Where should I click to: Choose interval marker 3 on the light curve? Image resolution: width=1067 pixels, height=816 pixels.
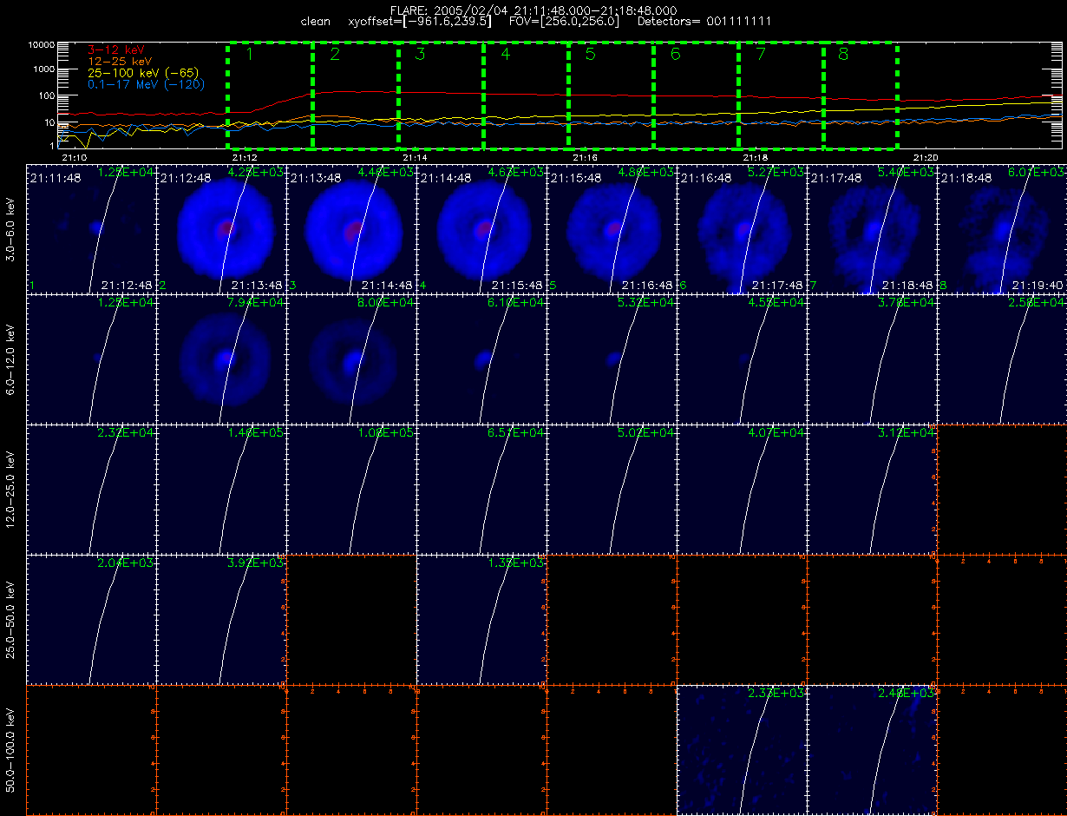[x=420, y=55]
